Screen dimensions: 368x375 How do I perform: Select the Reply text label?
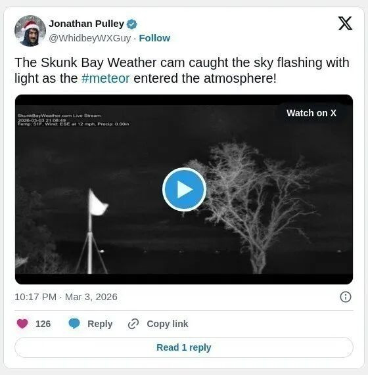click(x=100, y=324)
